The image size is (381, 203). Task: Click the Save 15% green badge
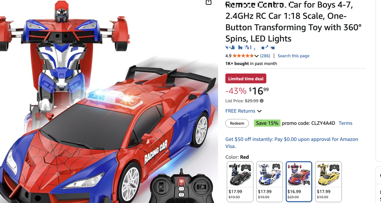pyautogui.click(x=267, y=123)
